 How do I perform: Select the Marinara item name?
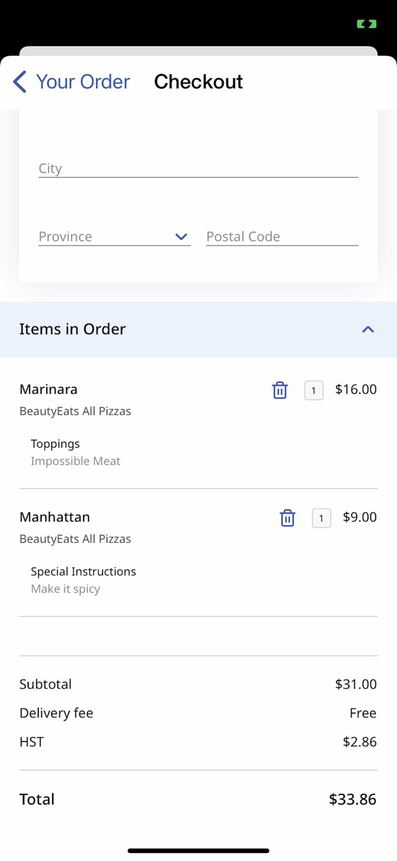(49, 389)
